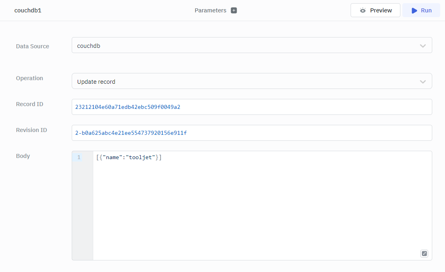This screenshot has width=445, height=272.
Task: Click the Data Source field label
Action: point(33,46)
